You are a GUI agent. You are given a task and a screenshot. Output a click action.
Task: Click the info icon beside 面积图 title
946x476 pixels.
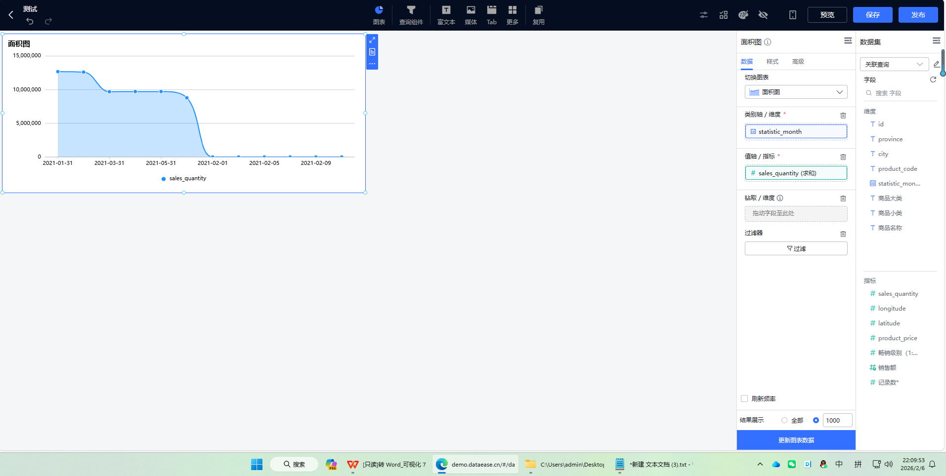(x=768, y=42)
